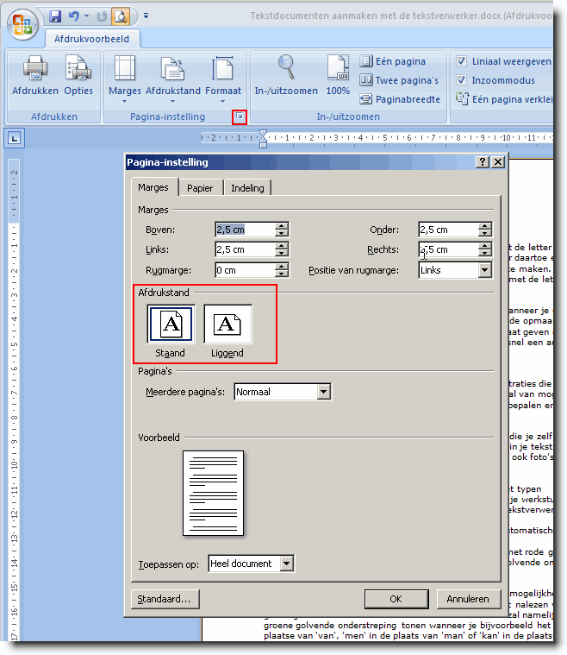Viewport: 567px width, 655px height.
Task: Open the Pagina-instelling dialog launcher
Action: 240,117
